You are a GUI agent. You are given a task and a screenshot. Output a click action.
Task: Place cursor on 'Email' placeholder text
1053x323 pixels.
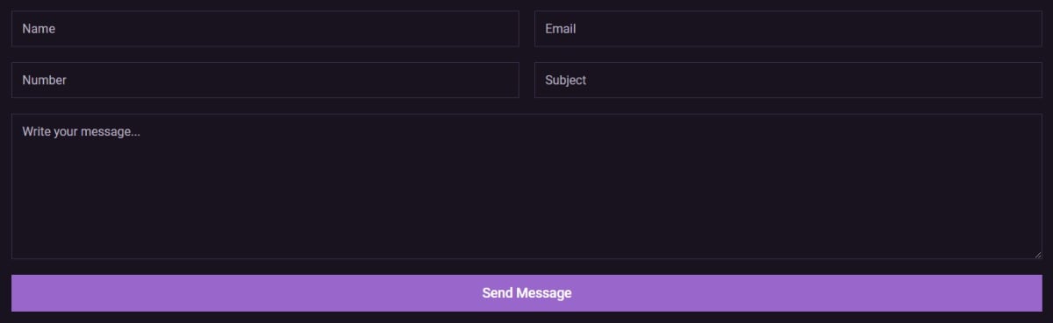point(560,29)
